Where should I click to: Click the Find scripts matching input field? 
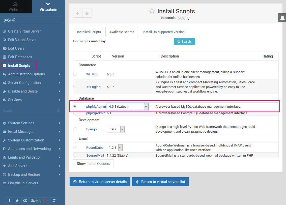click(139, 42)
